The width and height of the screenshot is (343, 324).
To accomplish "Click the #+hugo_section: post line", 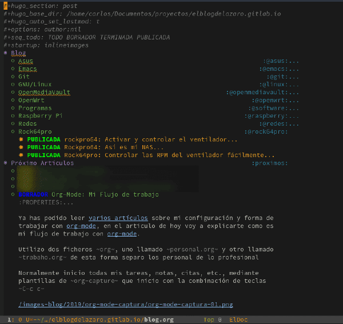I will [x=41, y=6].
